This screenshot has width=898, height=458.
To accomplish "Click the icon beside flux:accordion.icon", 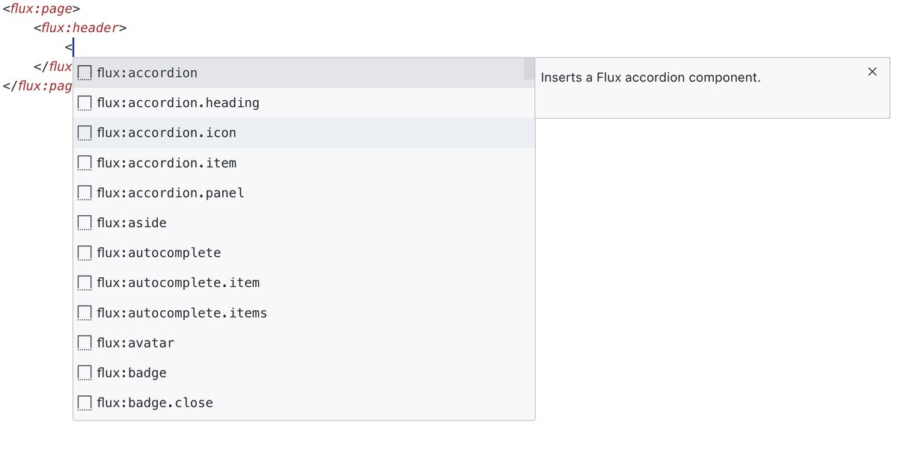I will [85, 133].
